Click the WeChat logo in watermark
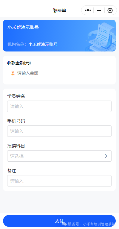This screenshot has width=119, height=229. coord(64,224)
